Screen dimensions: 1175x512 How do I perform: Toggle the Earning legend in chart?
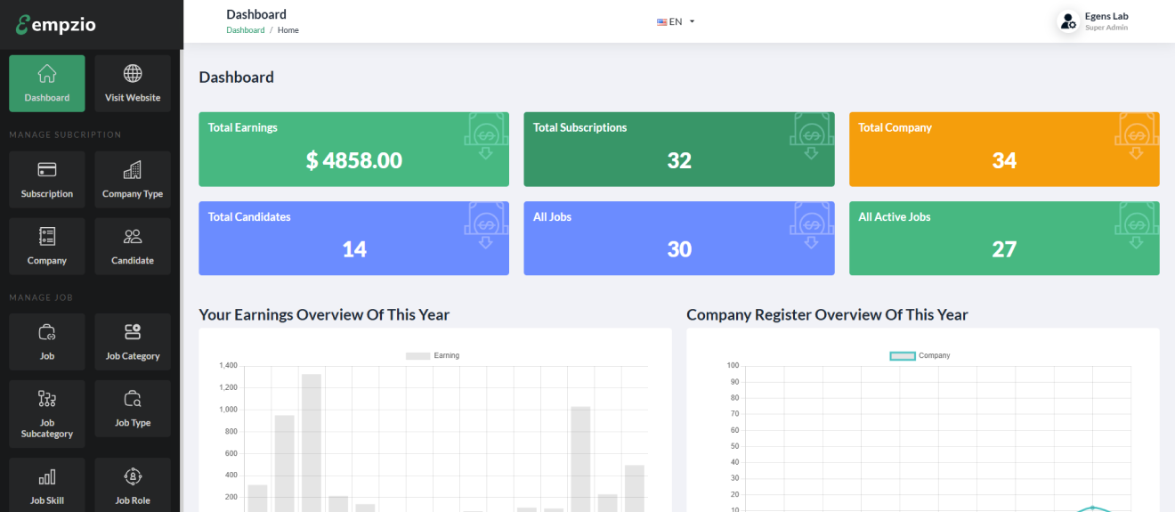pyautogui.click(x=433, y=356)
